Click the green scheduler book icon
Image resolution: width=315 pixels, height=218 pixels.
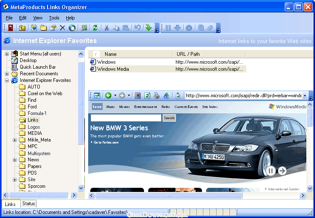point(84,28)
